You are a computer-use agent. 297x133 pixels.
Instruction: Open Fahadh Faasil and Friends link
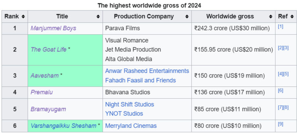click(140, 81)
